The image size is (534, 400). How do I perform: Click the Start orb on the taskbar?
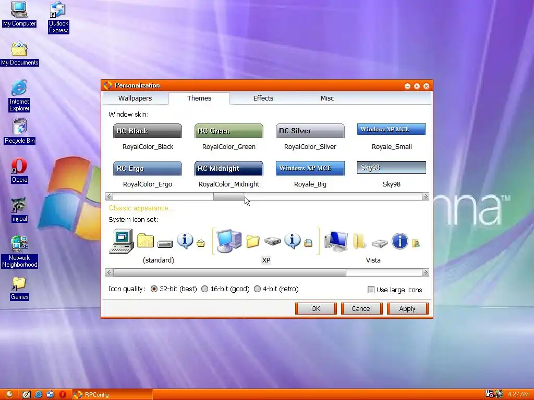(x=8, y=394)
